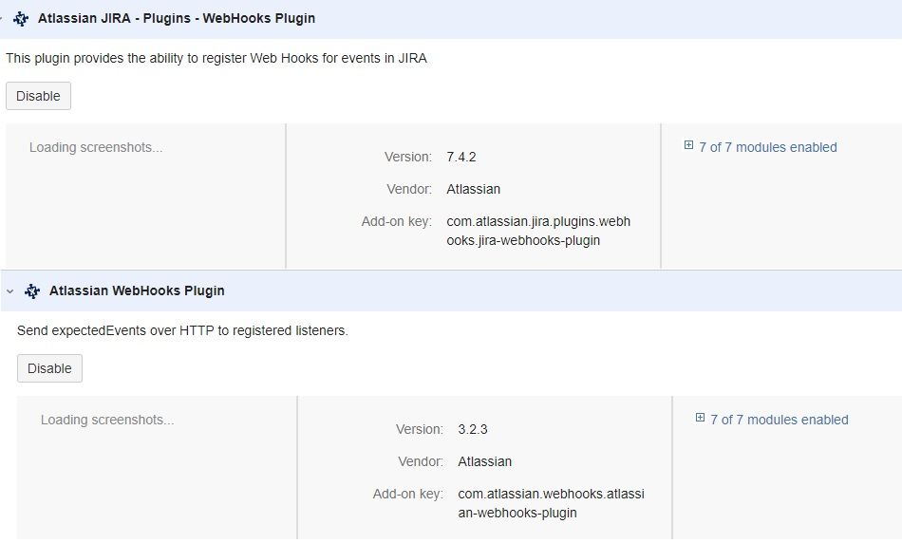This screenshot has height=543, width=902.
Task: Select add-on key com.atlassian.jira.plugins.webhooks.jira-webhooks-plugin
Action: (x=538, y=232)
